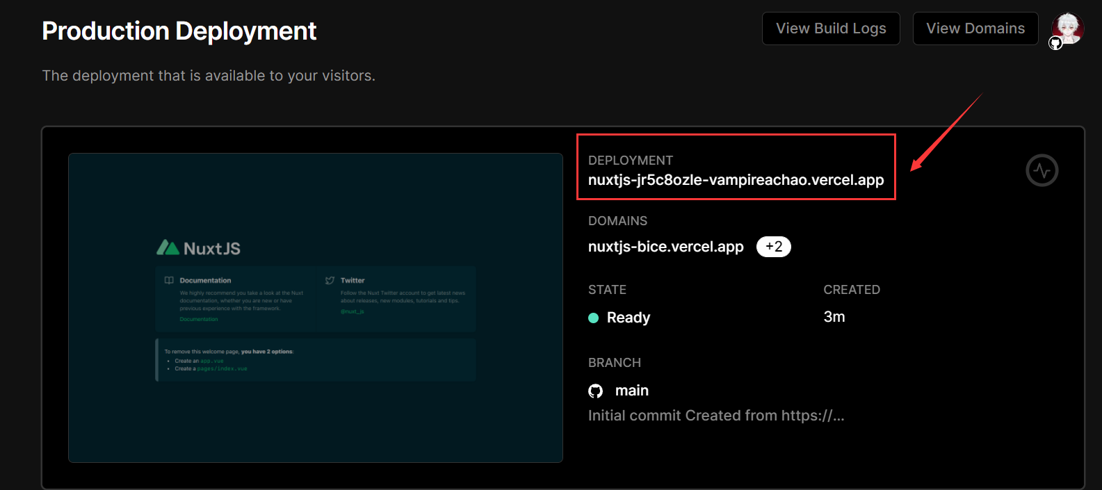
Task: Open the main branch link
Action: pos(632,391)
